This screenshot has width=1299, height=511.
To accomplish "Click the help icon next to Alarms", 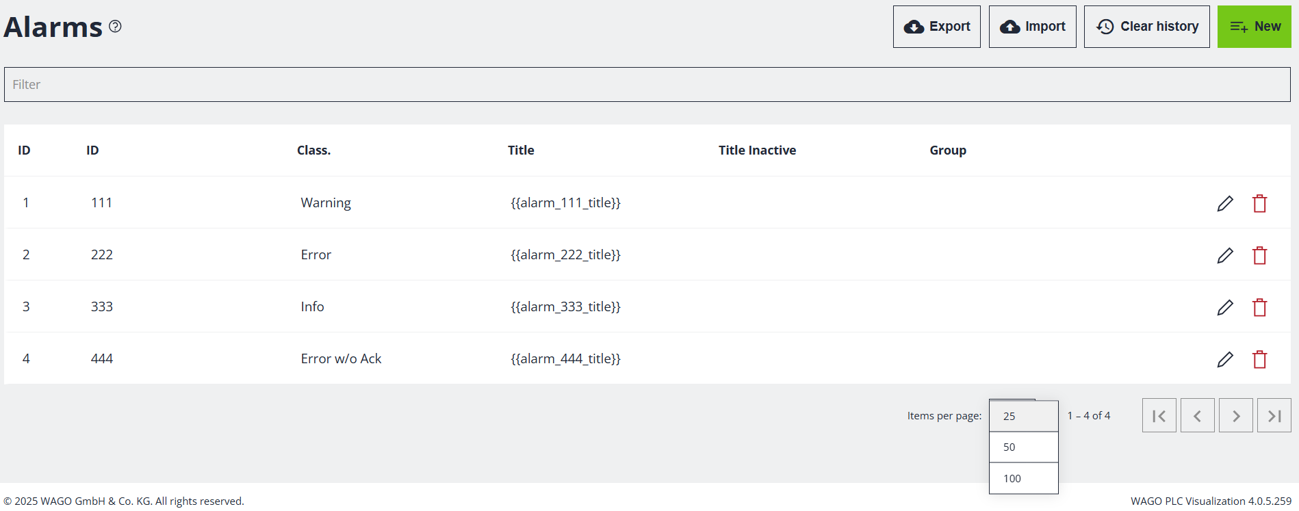I will tap(116, 27).
